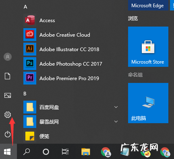Open the Access app icon
Screen dimensions: 174x159
(x=30, y=20)
